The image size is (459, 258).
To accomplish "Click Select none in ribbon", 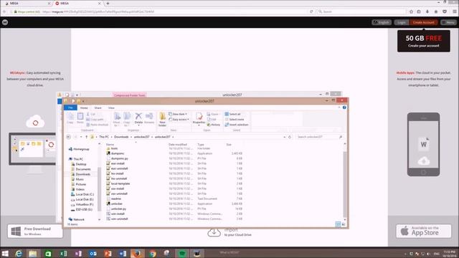I will pos(235,120).
